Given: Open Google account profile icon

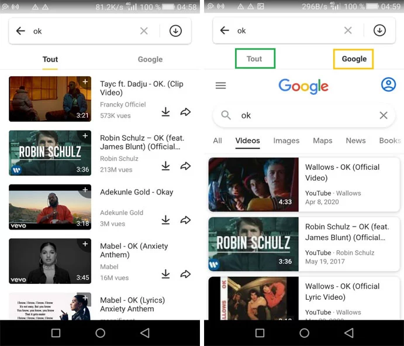Looking at the screenshot, I should pyautogui.click(x=389, y=84).
